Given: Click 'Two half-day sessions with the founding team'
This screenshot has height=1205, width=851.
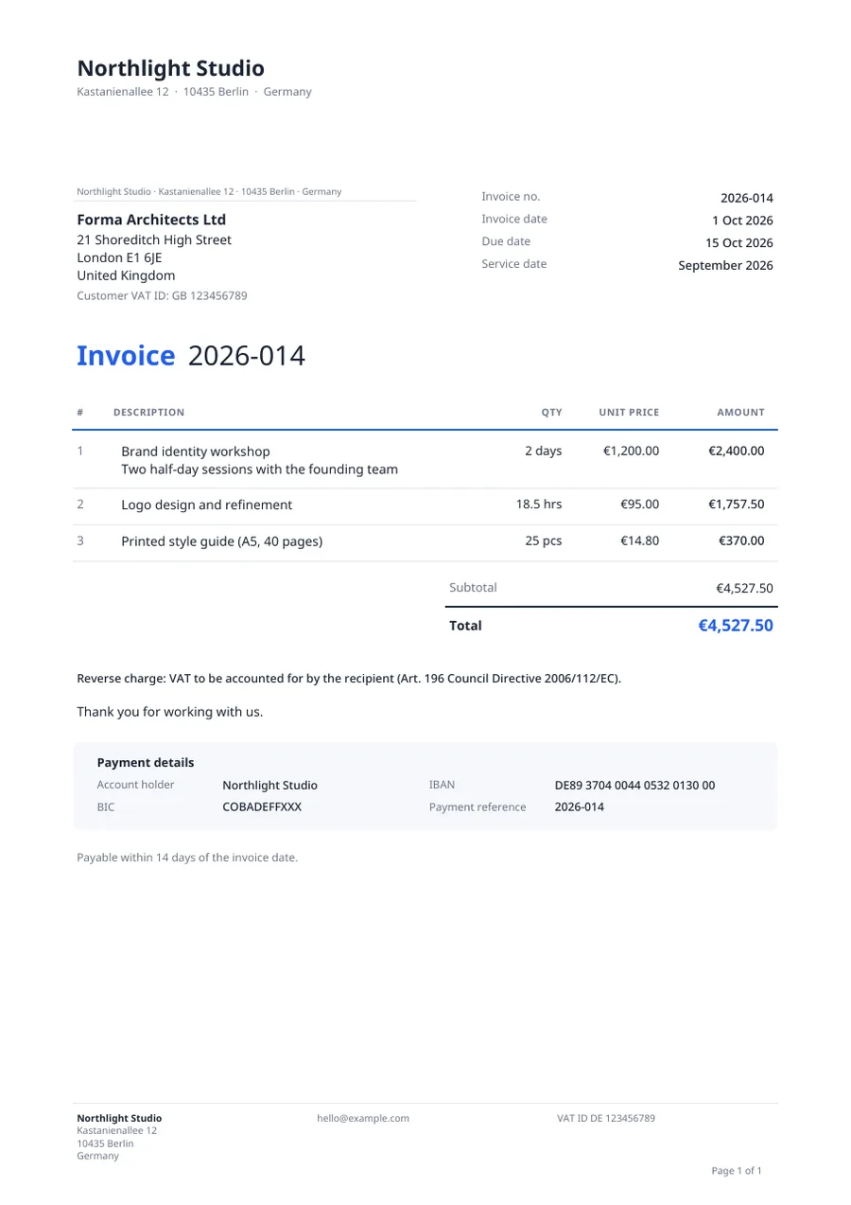Looking at the screenshot, I should [259, 470].
